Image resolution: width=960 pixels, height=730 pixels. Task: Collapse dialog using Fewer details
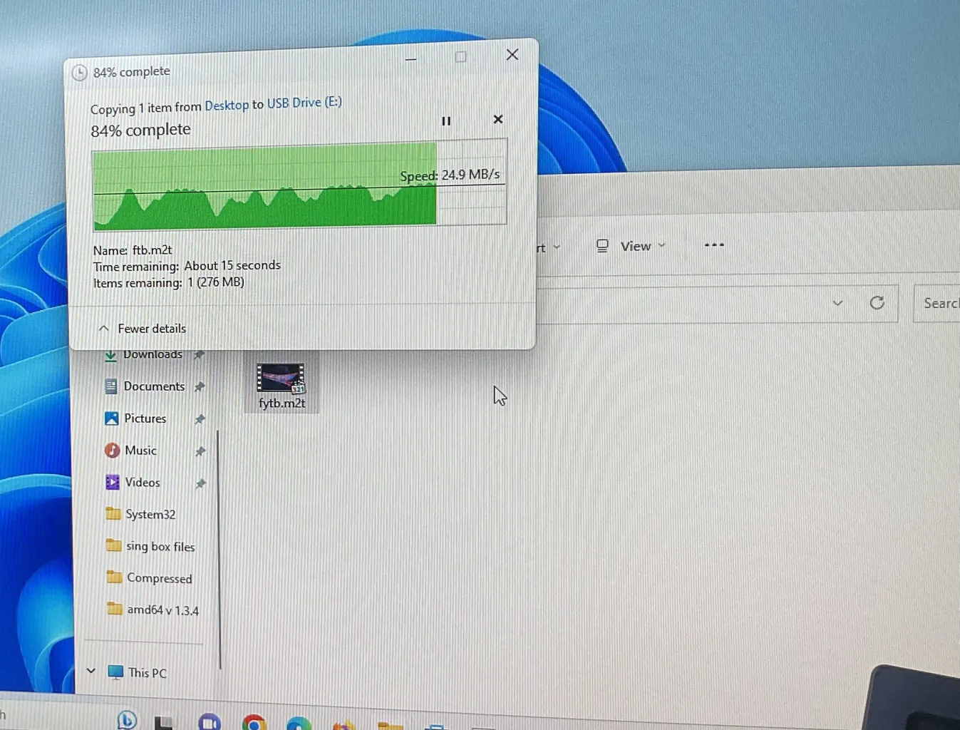(x=143, y=328)
